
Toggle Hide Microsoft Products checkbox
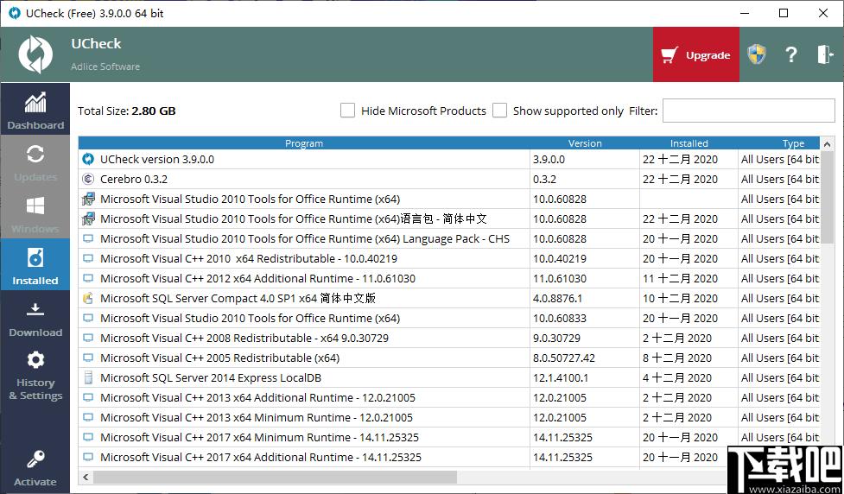348,111
